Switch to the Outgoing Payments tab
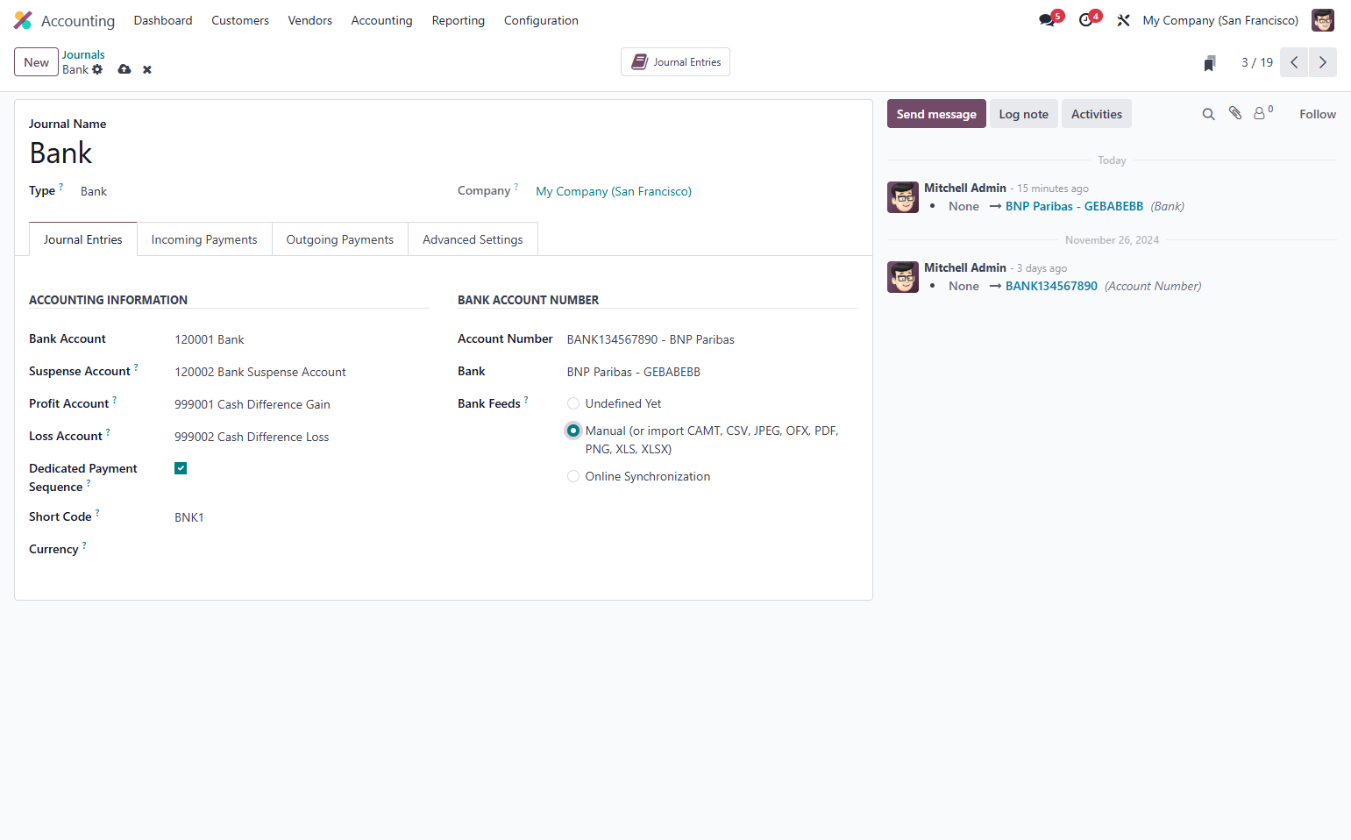The image size is (1351, 840). [x=340, y=239]
